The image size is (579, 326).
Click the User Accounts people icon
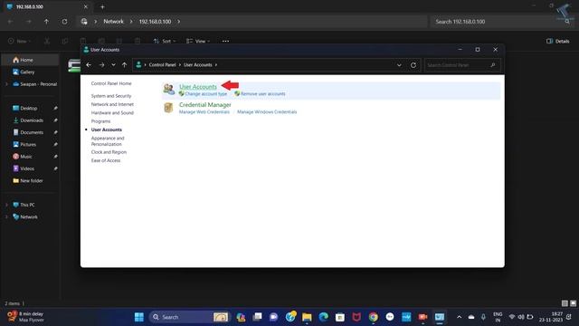pyautogui.click(x=169, y=89)
